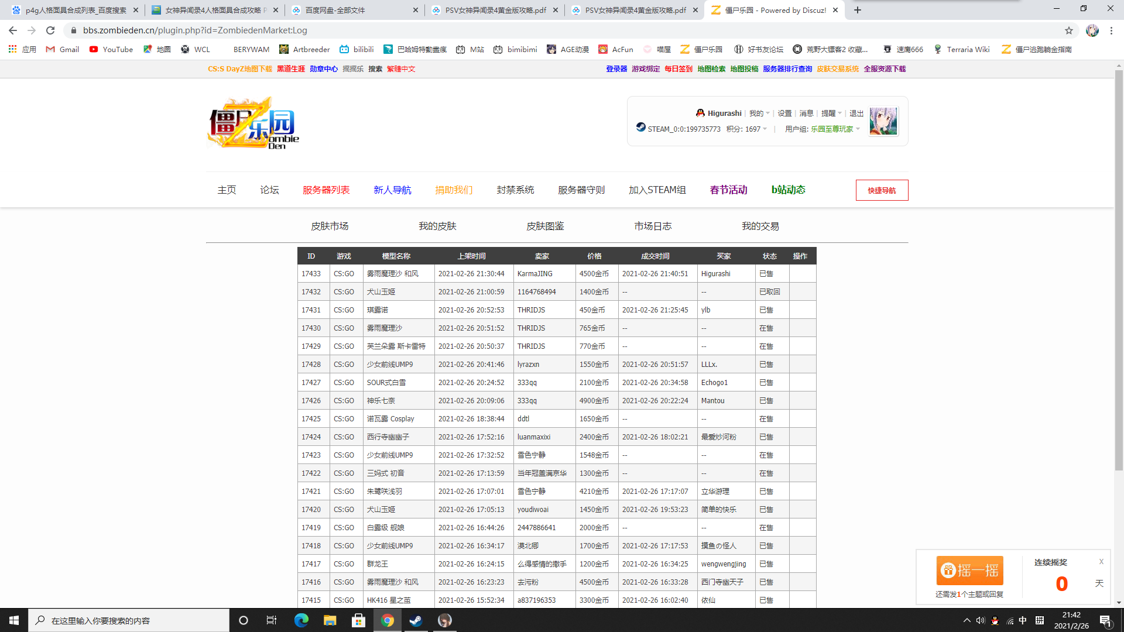Image resolution: width=1124 pixels, height=632 pixels.
Task: Click the browser reload icon
Action: (50, 30)
